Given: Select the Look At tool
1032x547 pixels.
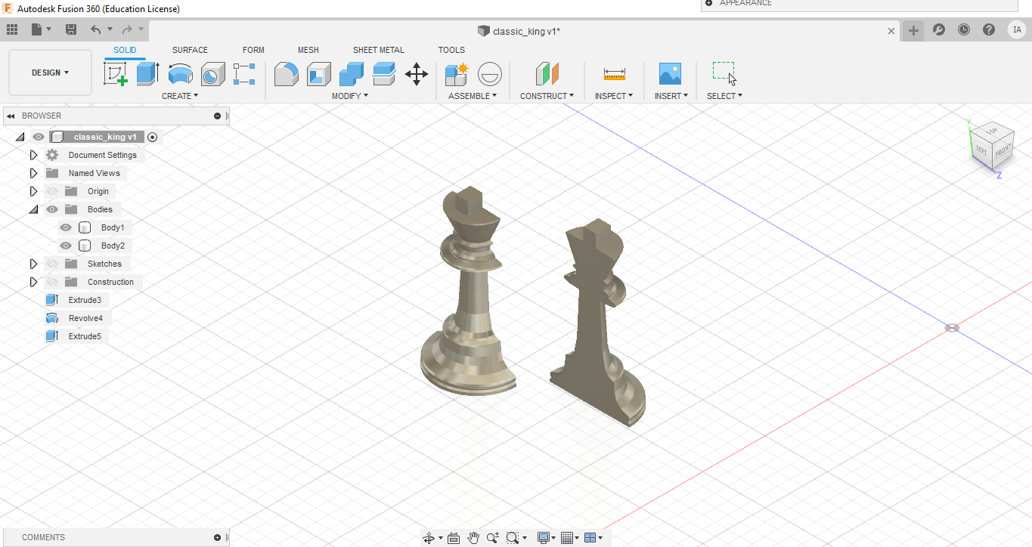Looking at the screenshot, I should point(454,538).
